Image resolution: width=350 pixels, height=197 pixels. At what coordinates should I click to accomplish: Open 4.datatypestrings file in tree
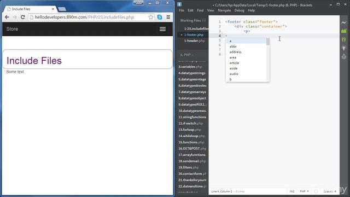[192, 73]
